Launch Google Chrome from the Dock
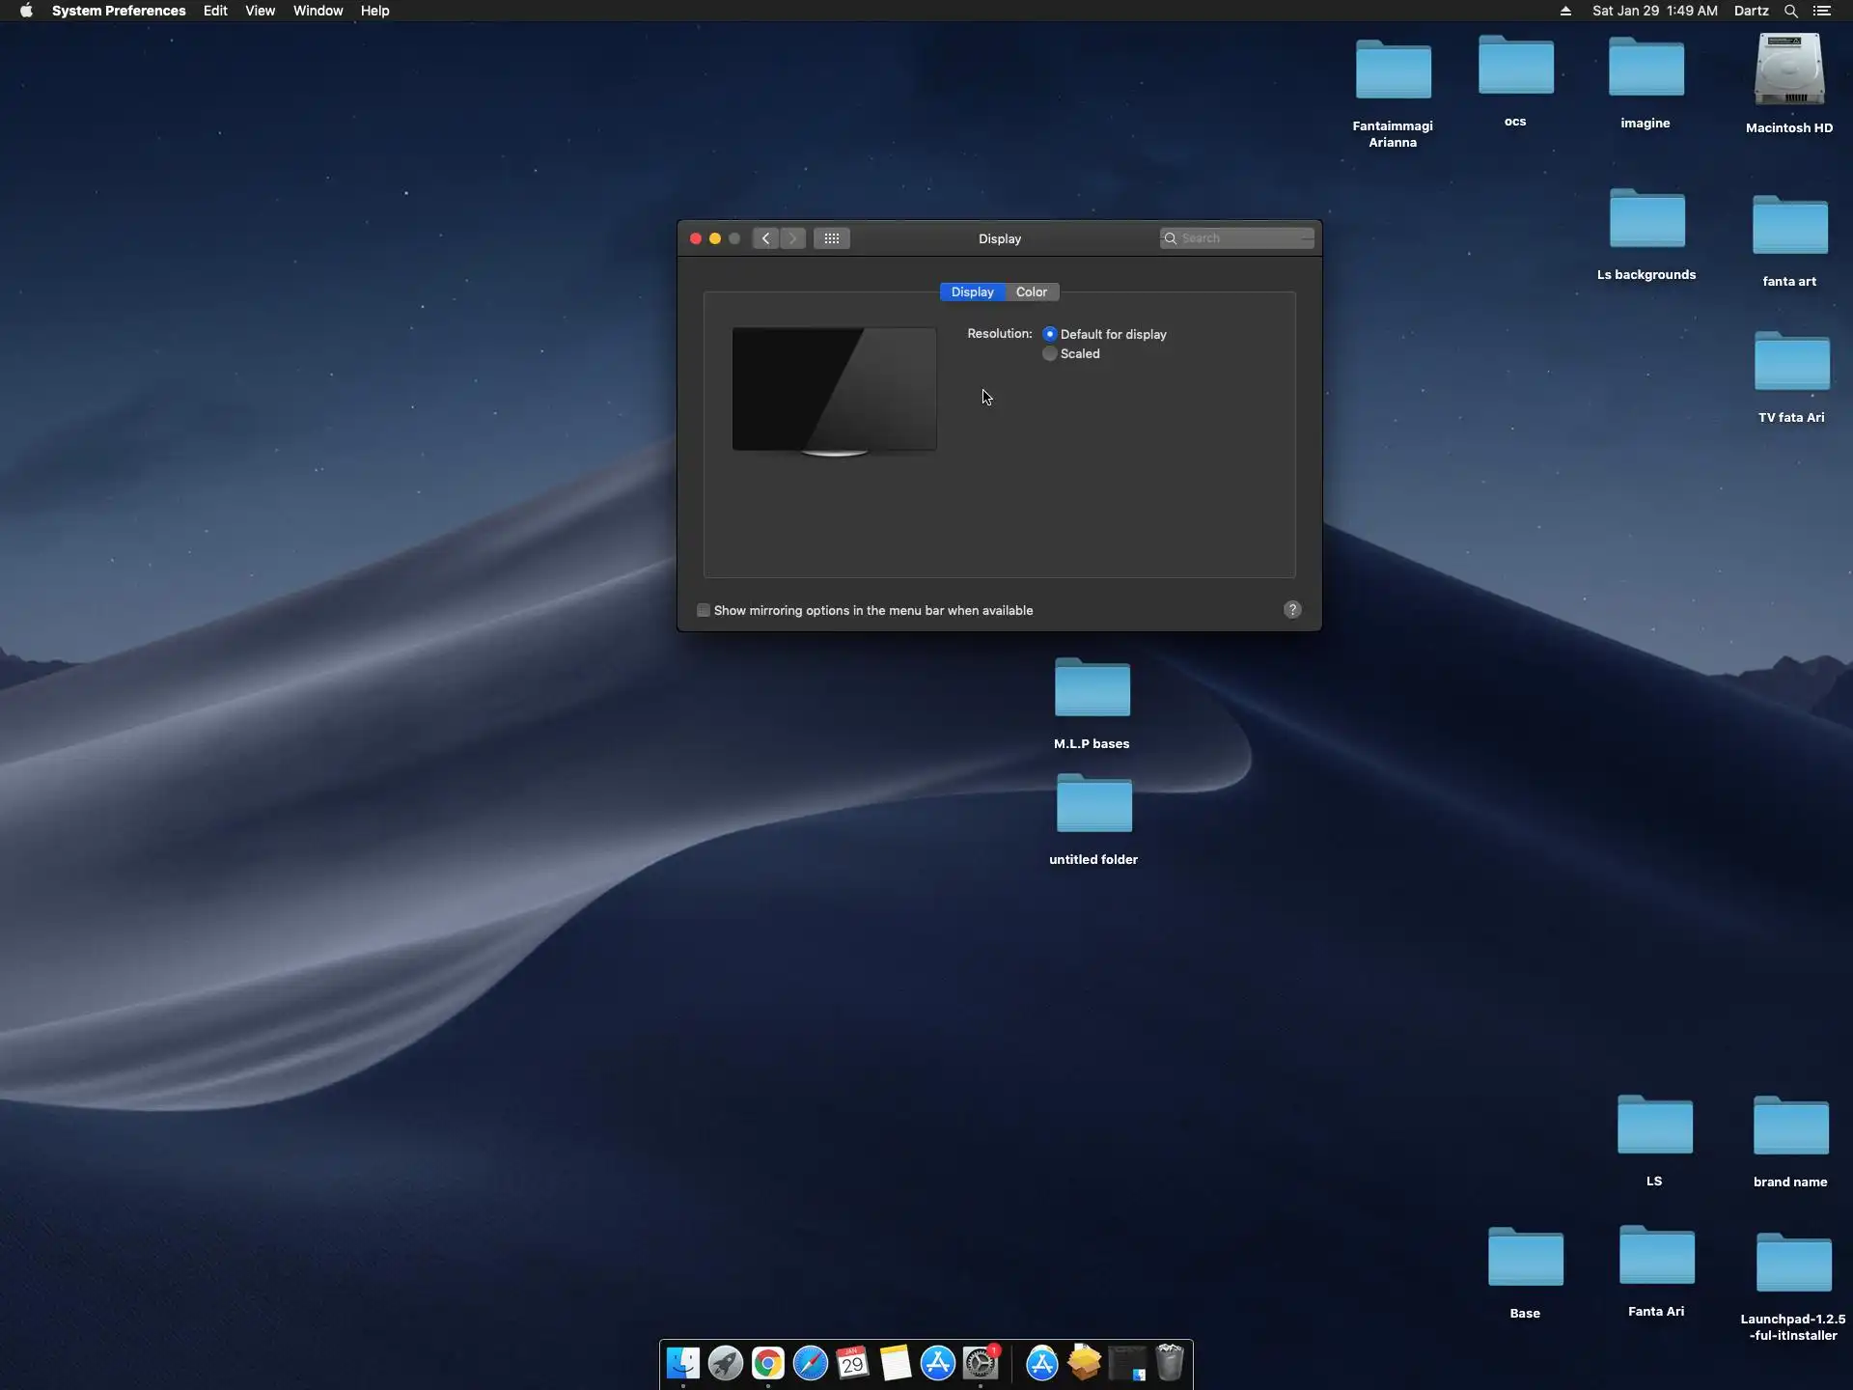 click(768, 1363)
